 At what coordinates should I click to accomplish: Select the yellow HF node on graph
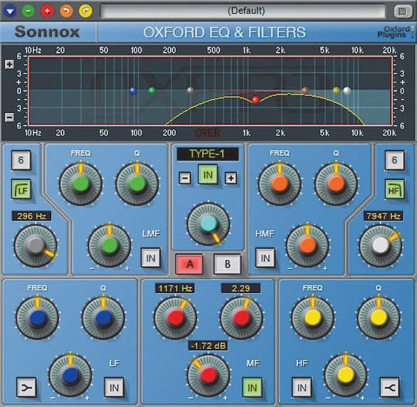[x=337, y=90]
